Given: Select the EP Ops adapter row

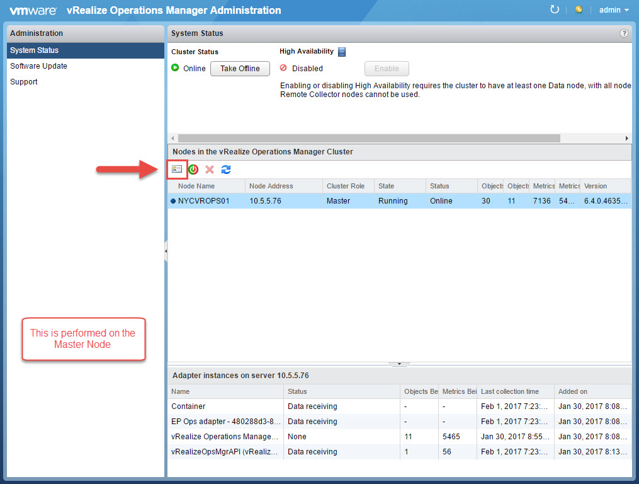Looking at the screenshot, I should point(399,422).
